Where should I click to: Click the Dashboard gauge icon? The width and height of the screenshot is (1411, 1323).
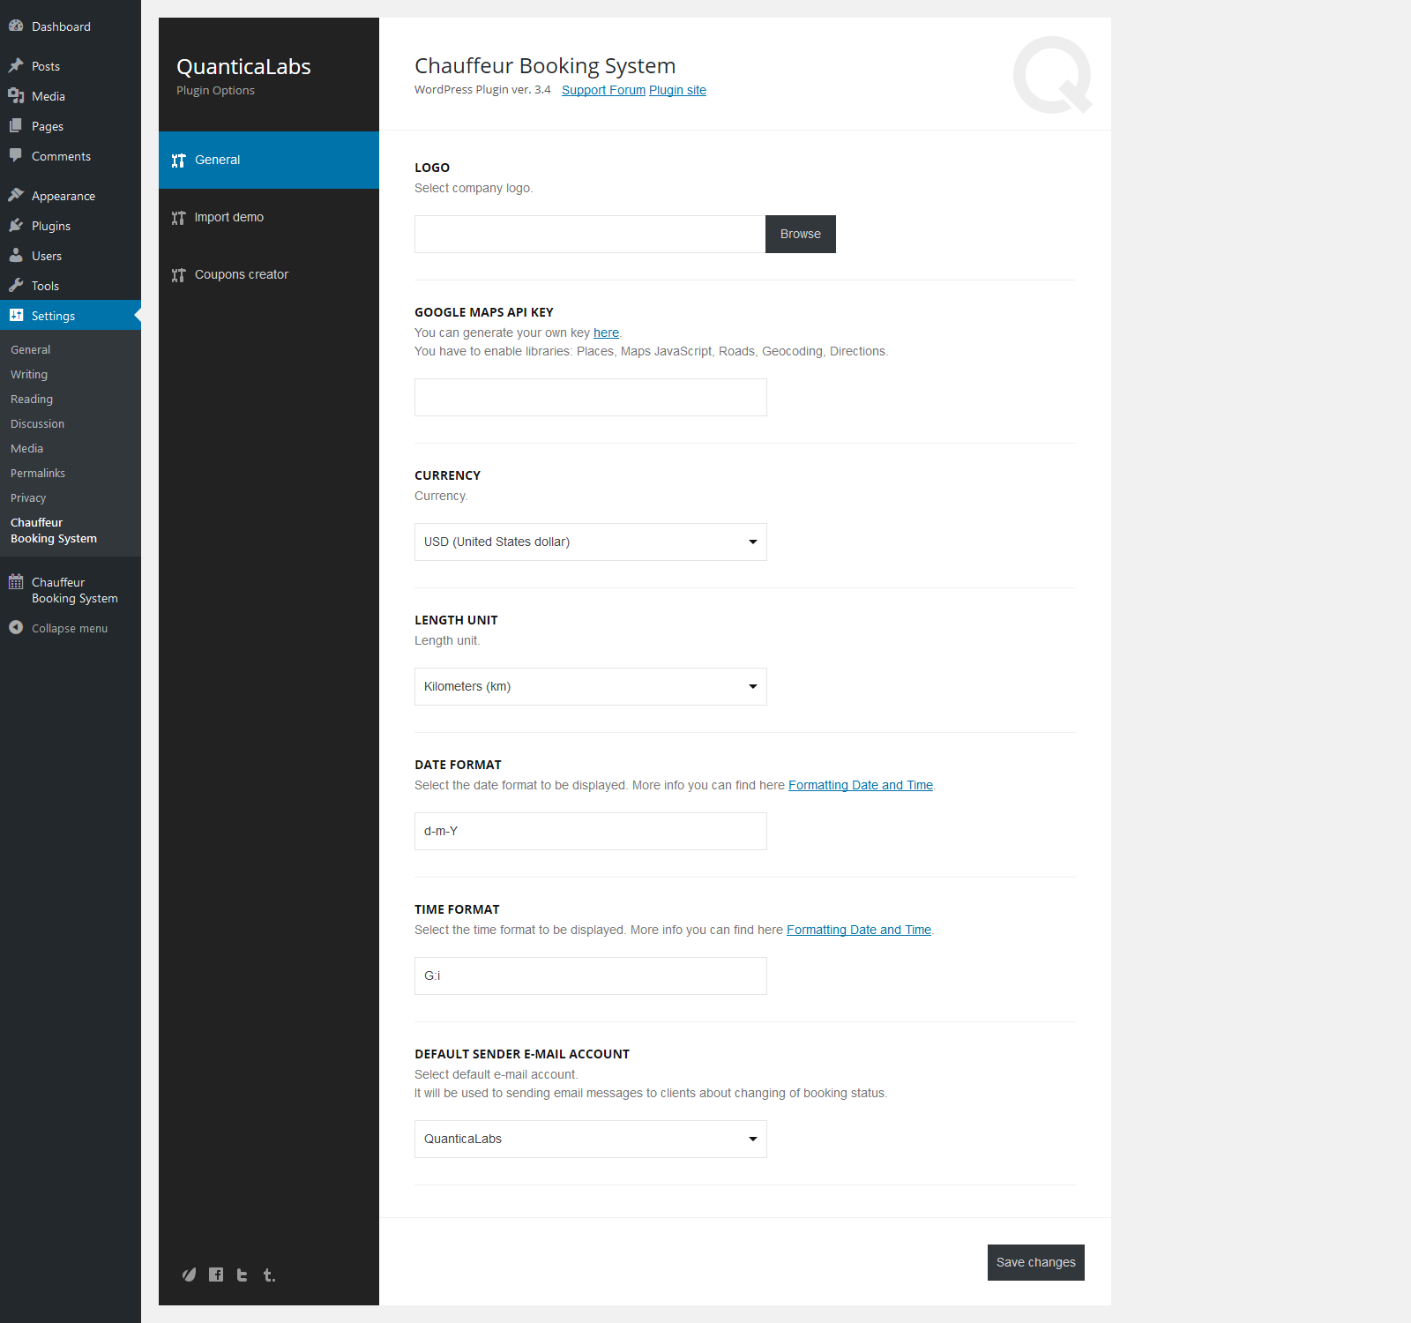click(x=16, y=26)
